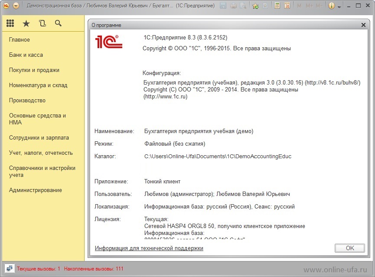Open Favorites black star icon in sidebar
The height and width of the screenshot is (277, 375).
tap(26, 23)
